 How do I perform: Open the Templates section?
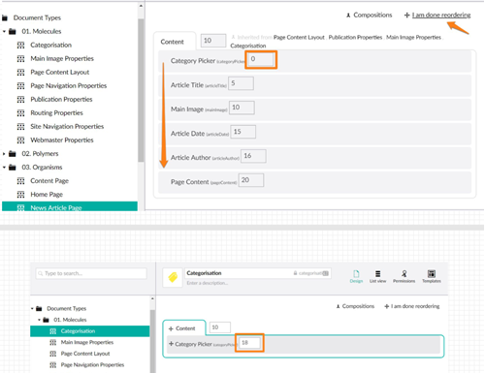click(432, 276)
